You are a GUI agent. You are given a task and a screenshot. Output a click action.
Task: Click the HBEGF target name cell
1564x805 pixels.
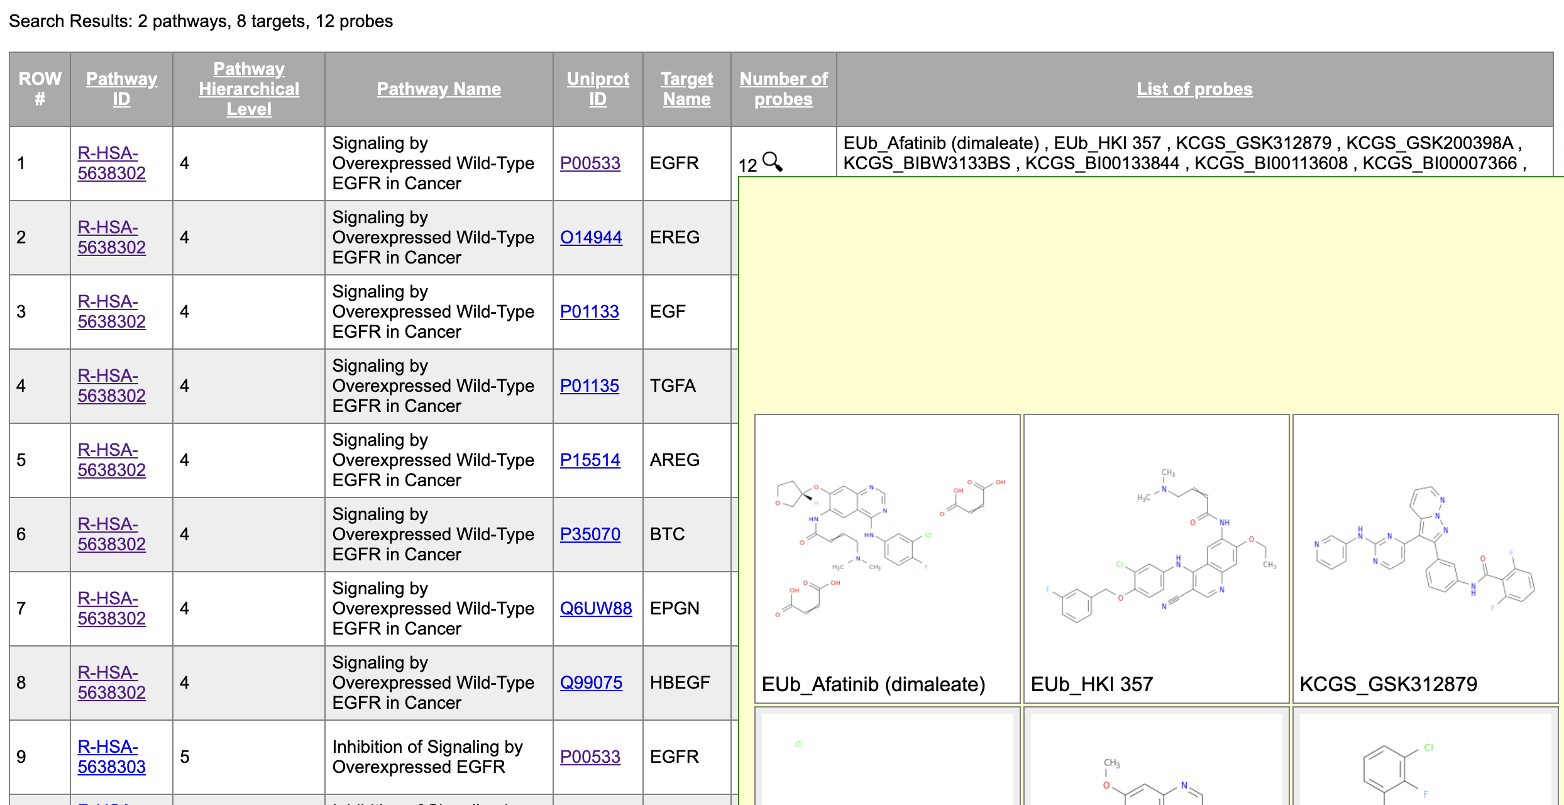click(687, 682)
